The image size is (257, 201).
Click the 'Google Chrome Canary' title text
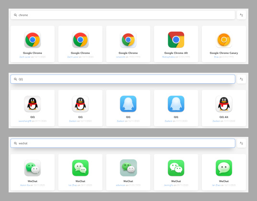coord(224,53)
